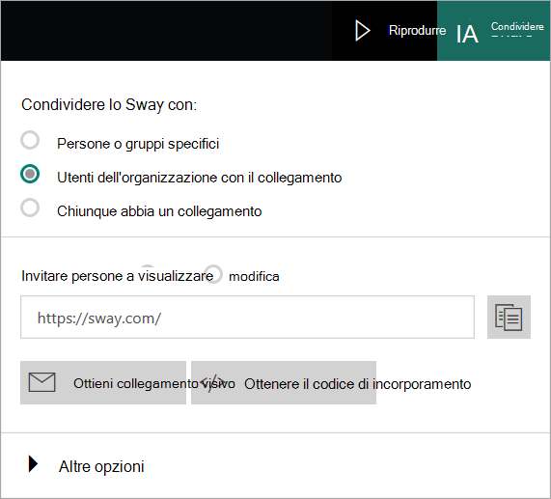Expand Altre opzioni disclosure triangle
The width and height of the screenshot is (551, 499).
coord(34,464)
